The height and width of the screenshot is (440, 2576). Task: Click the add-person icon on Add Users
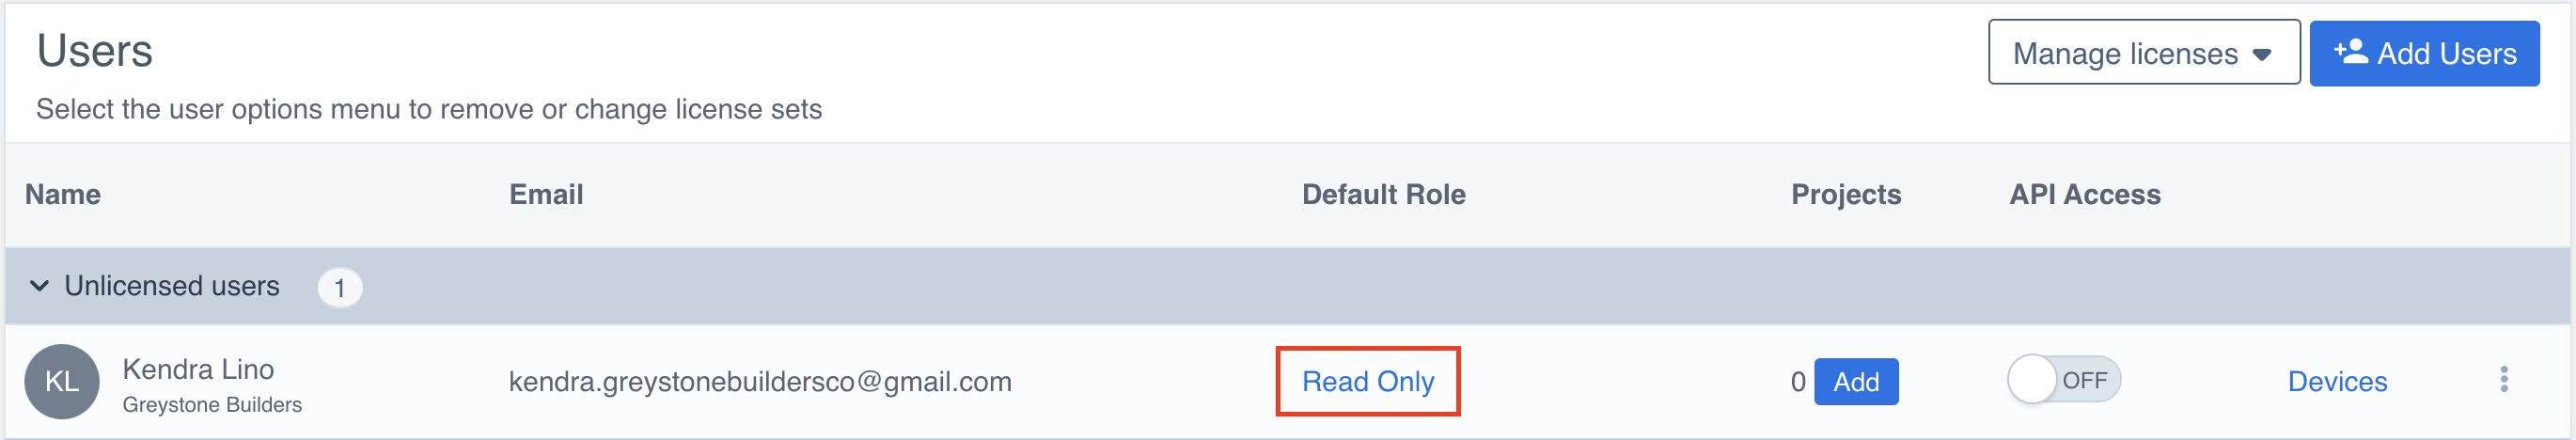(2351, 52)
